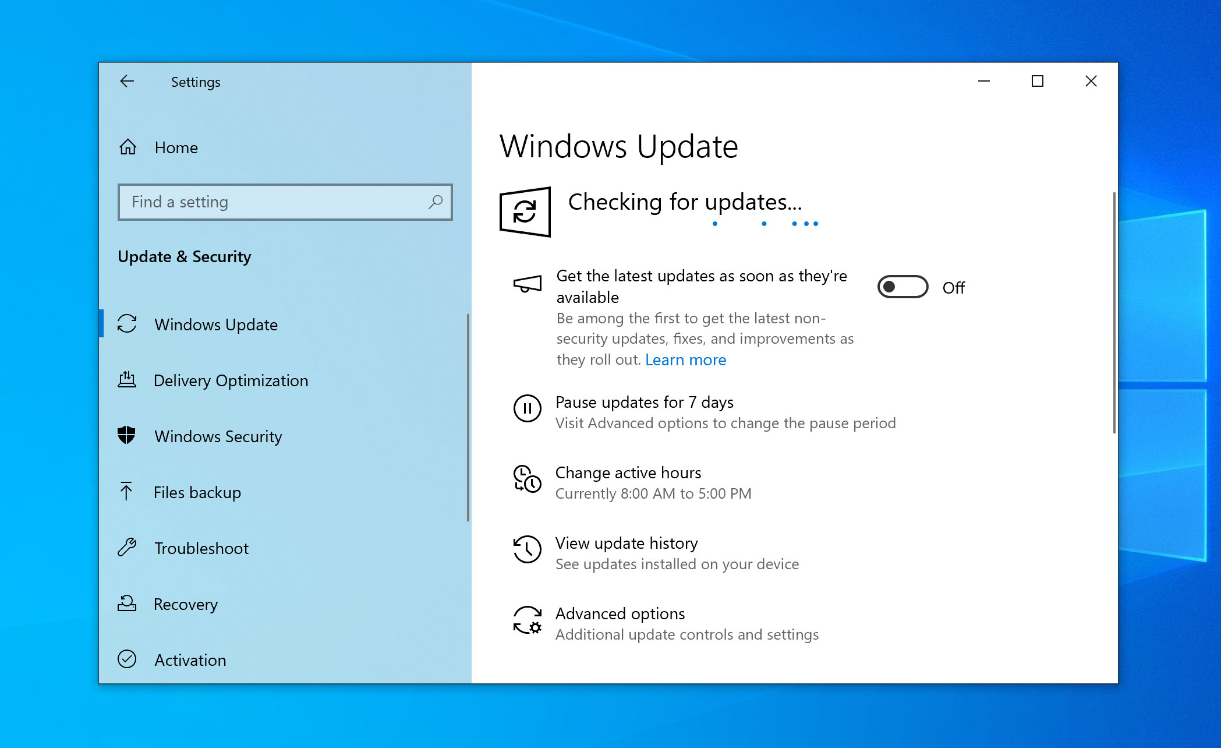Maximize the Settings window

click(x=1038, y=81)
